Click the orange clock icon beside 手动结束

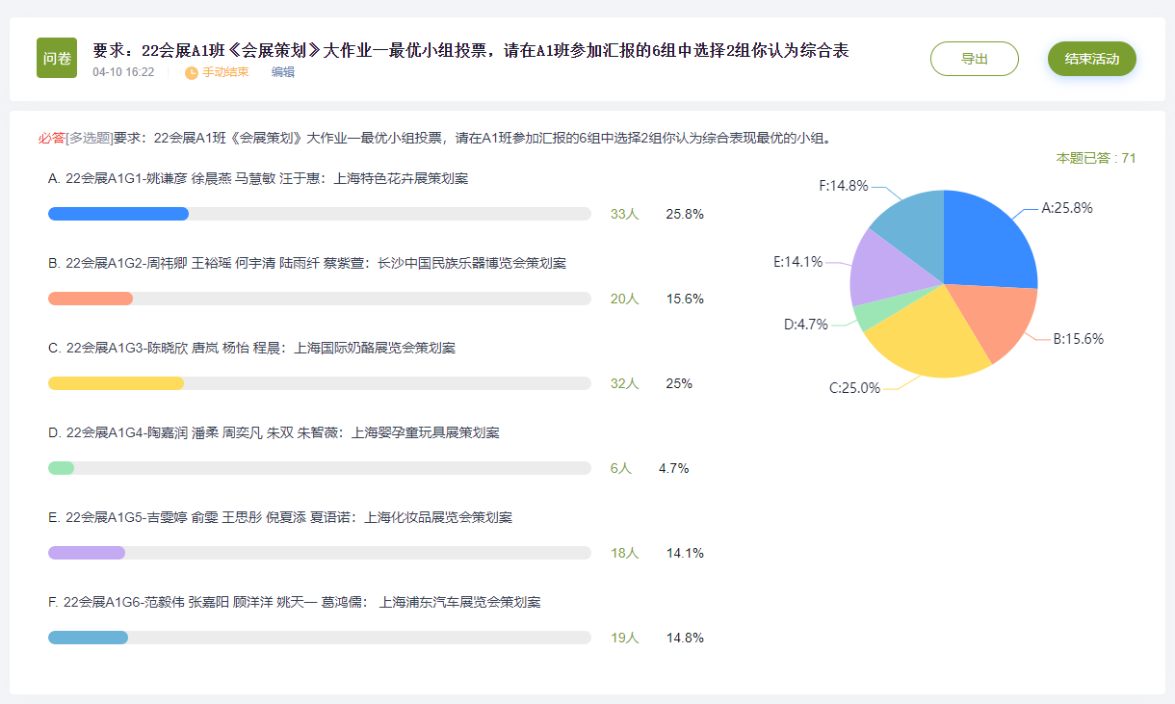pyautogui.click(x=192, y=72)
